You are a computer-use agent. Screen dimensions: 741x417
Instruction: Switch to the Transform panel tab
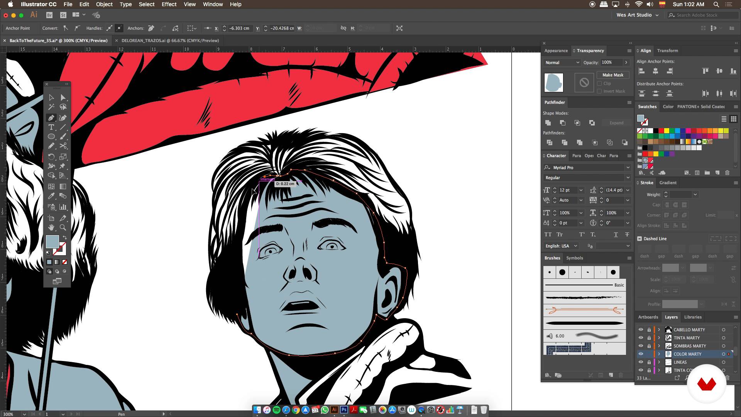pos(667,51)
